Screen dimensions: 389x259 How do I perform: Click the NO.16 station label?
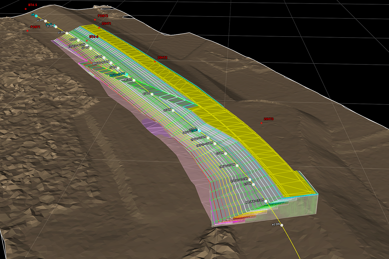[x=98, y=57]
